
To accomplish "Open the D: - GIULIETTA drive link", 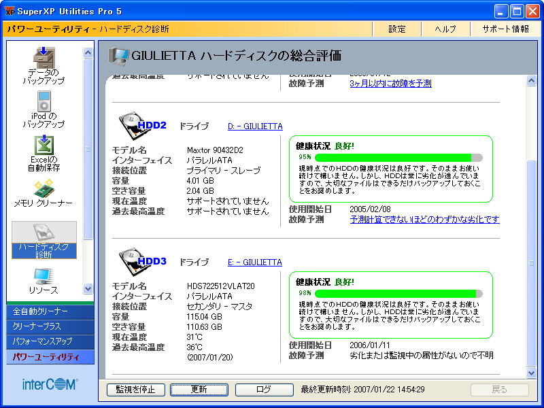I will pos(255,126).
